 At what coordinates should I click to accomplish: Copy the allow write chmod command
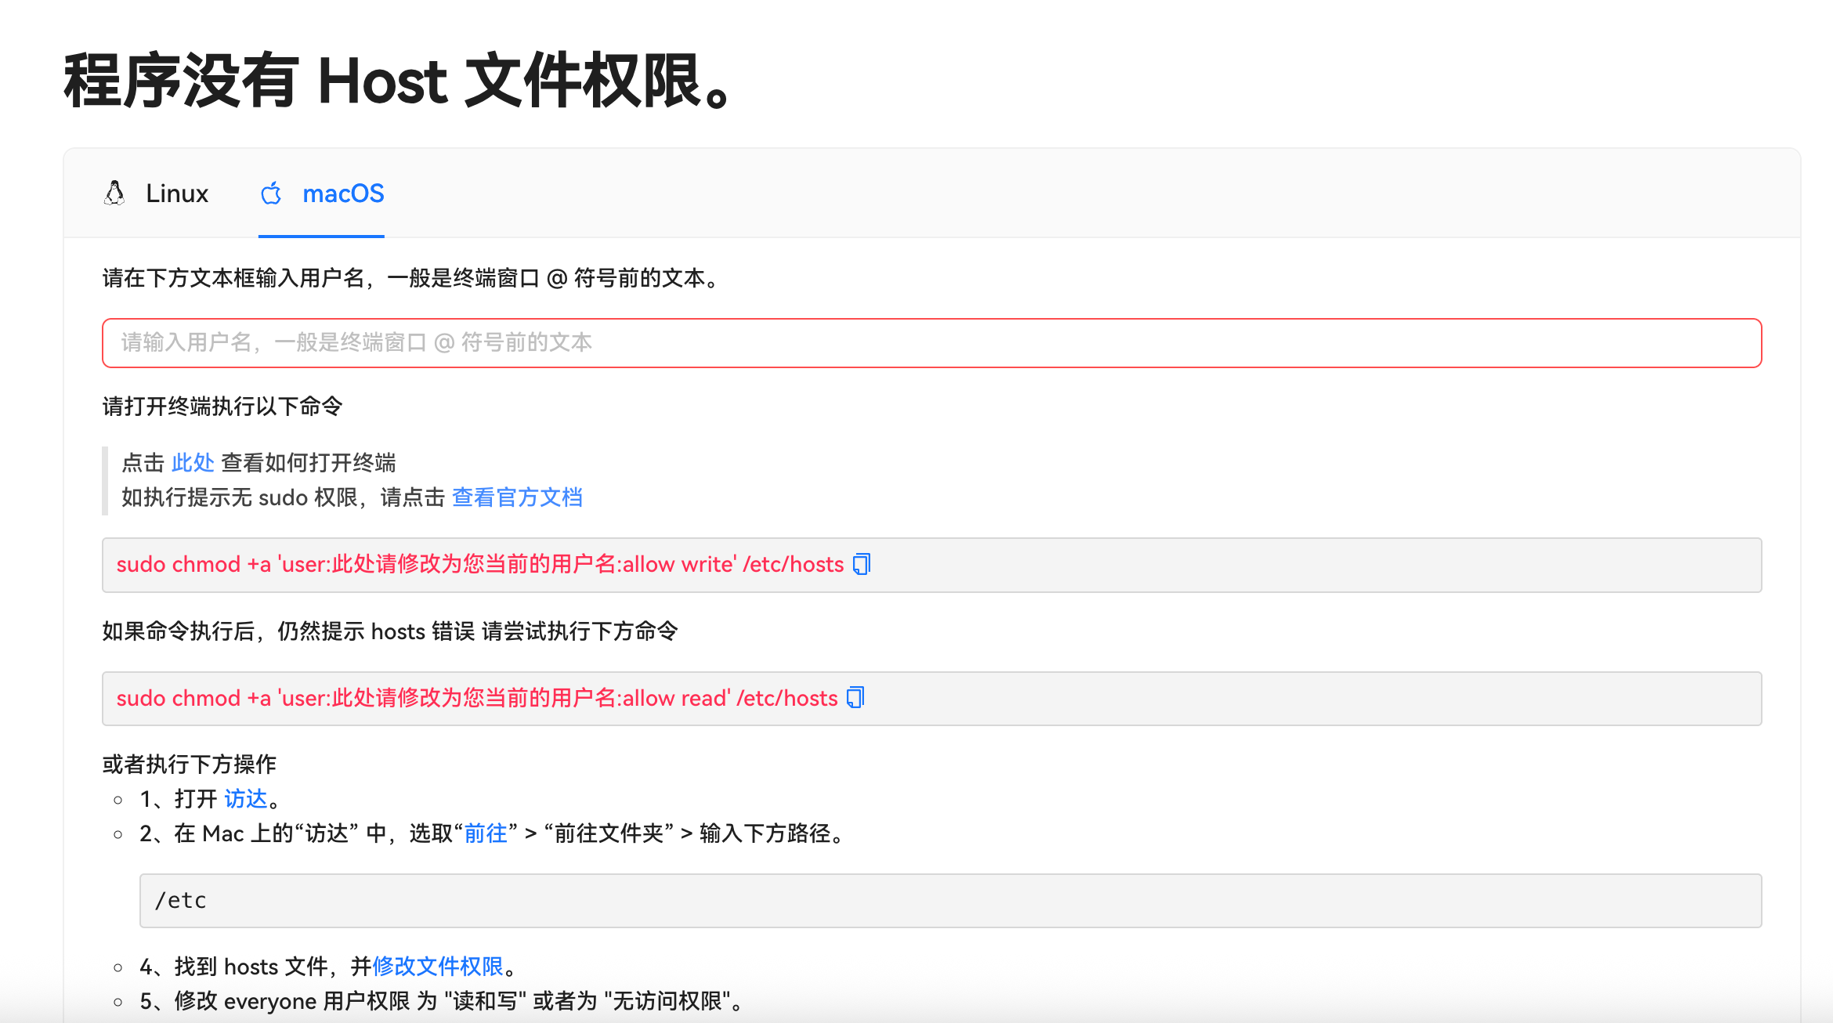pyautogui.click(x=862, y=564)
